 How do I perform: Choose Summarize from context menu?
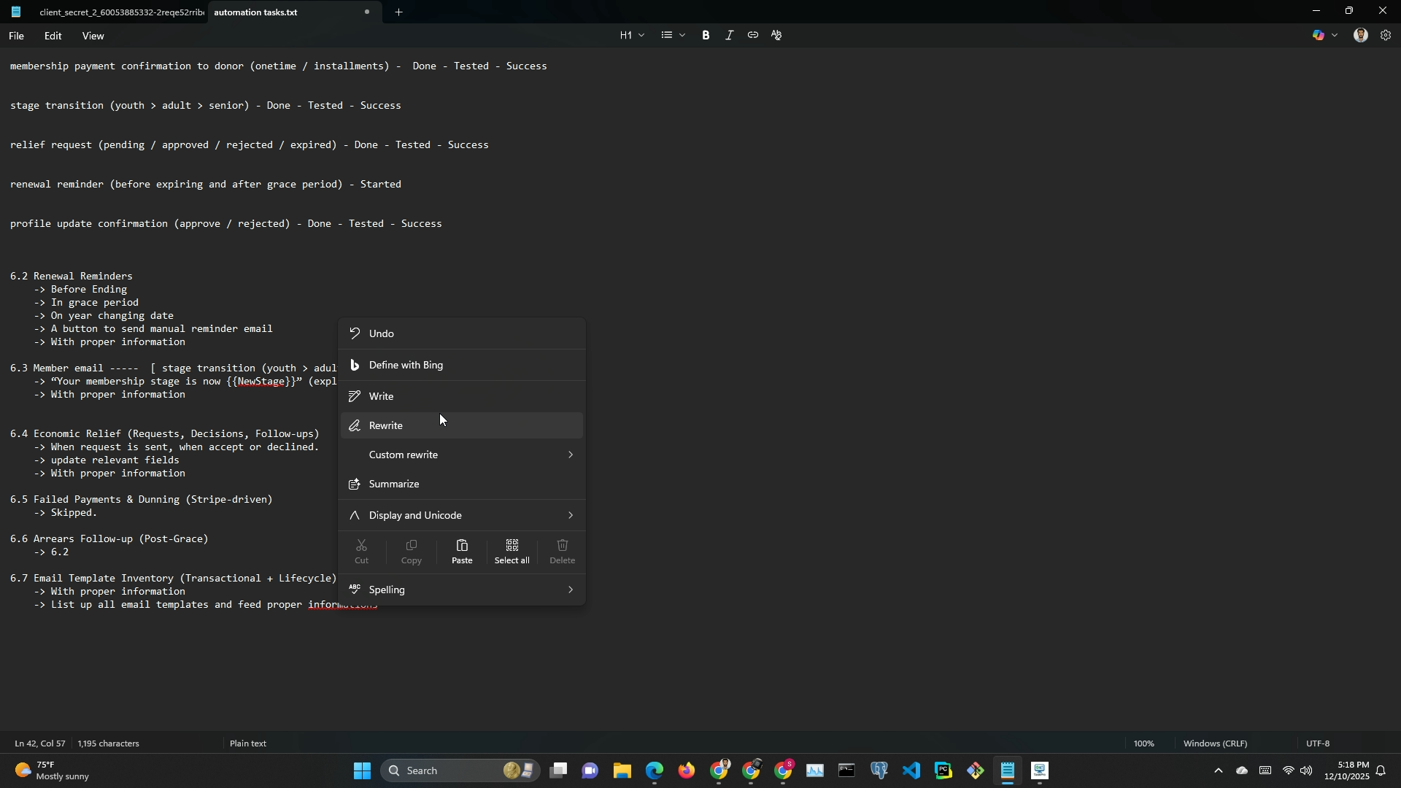coord(394,484)
